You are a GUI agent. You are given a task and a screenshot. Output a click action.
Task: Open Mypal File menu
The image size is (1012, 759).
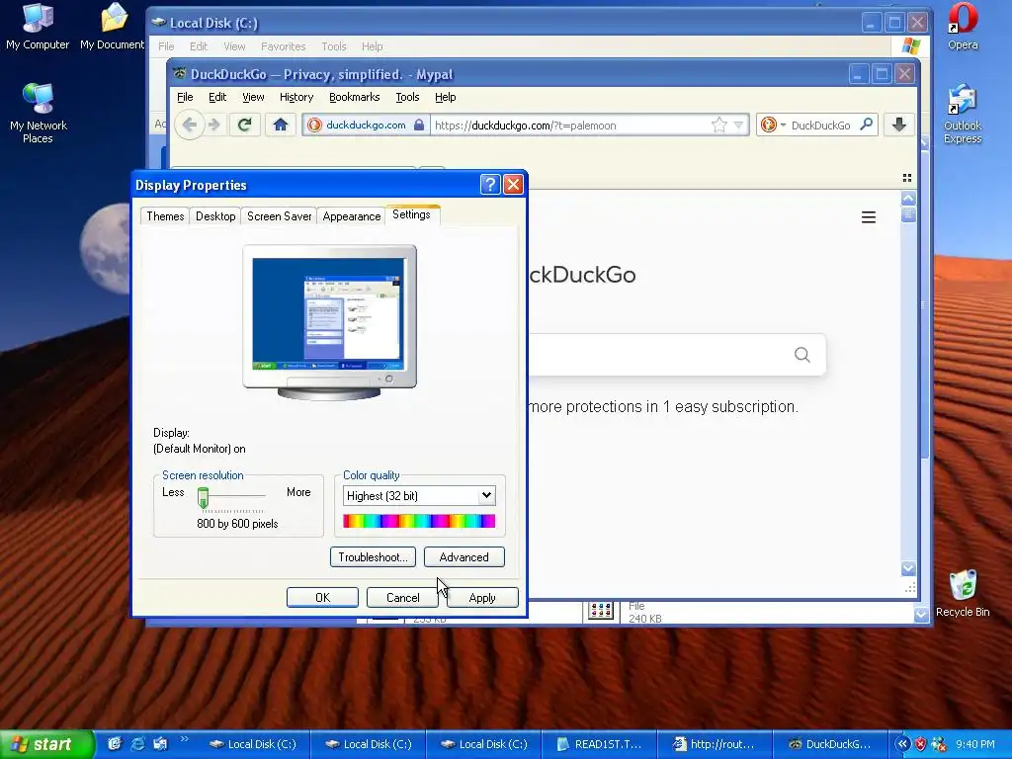coord(185,97)
